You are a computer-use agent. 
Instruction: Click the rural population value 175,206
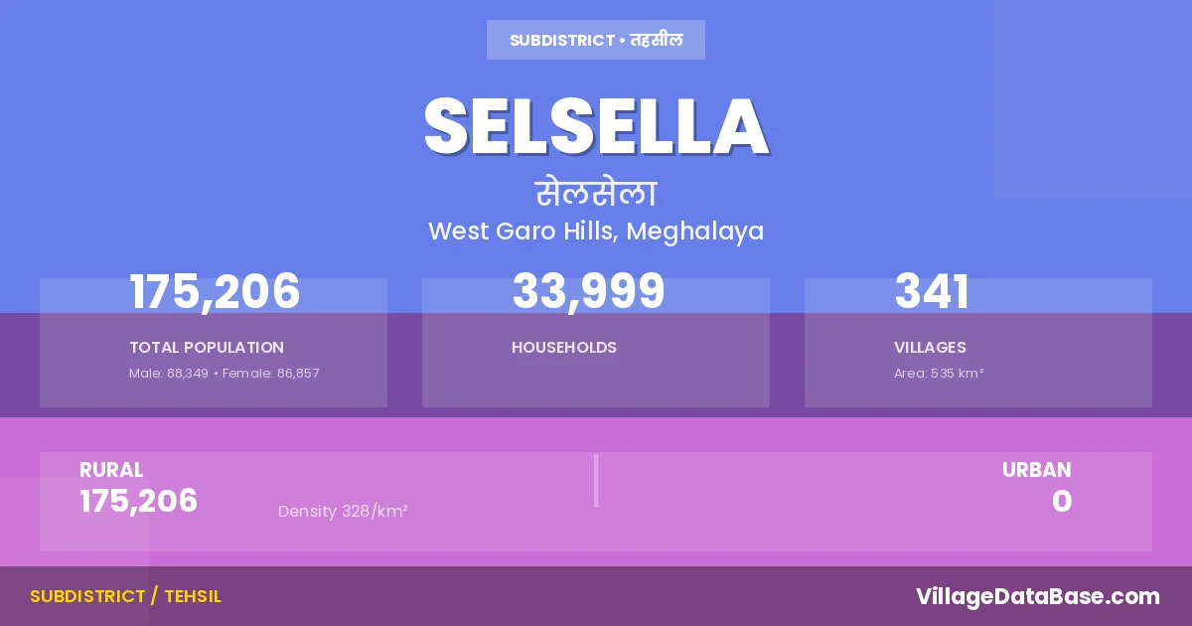pyautogui.click(x=139, y=502)
